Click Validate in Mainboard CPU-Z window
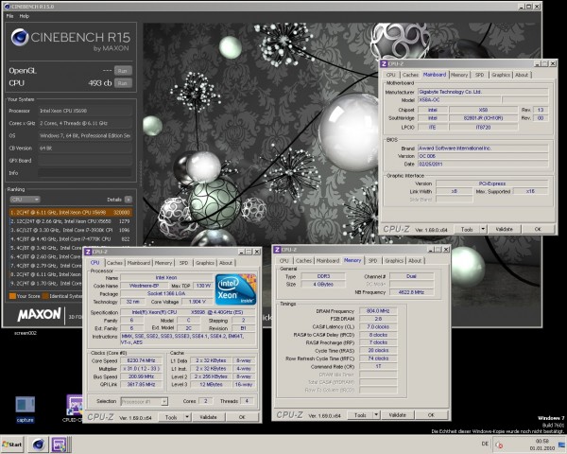The height and width of the screenshot is (454, 567). pyautogui.click(x=504, y=229)
